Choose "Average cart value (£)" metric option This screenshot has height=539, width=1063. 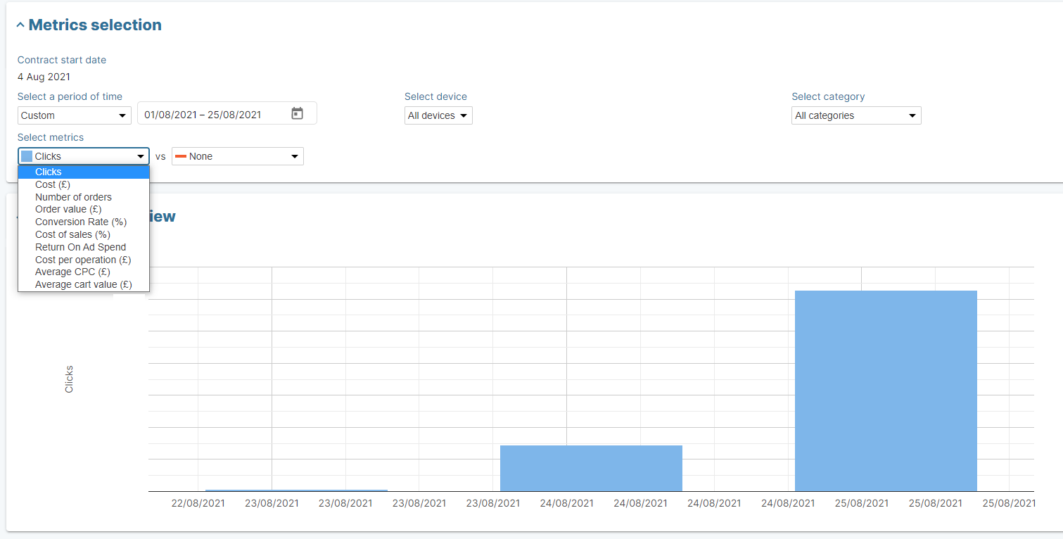coord(82,284)
